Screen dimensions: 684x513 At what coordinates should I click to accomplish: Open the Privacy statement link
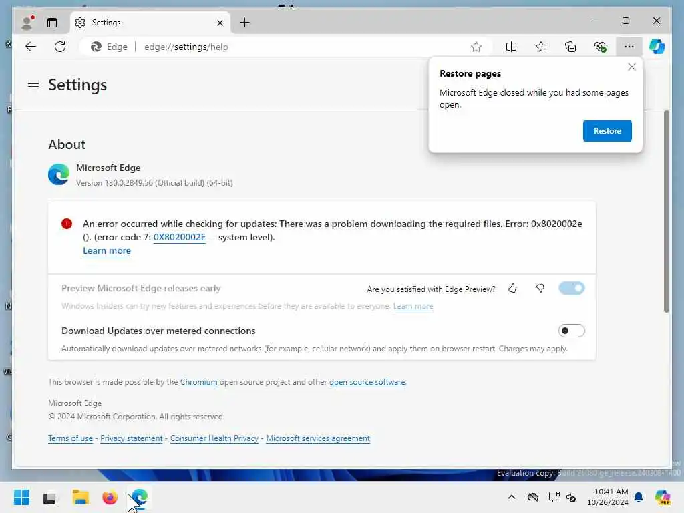point(131,438)
